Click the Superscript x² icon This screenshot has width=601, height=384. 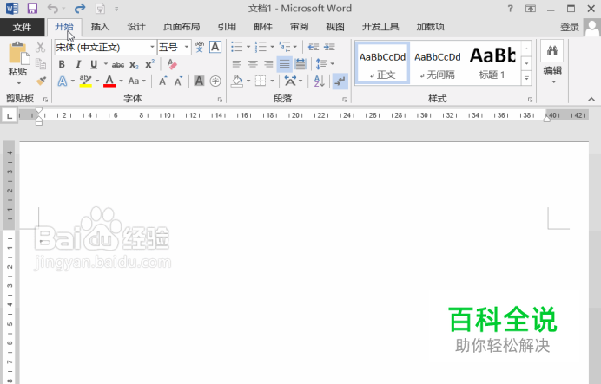pyautogui.click(x=150, y=64)
